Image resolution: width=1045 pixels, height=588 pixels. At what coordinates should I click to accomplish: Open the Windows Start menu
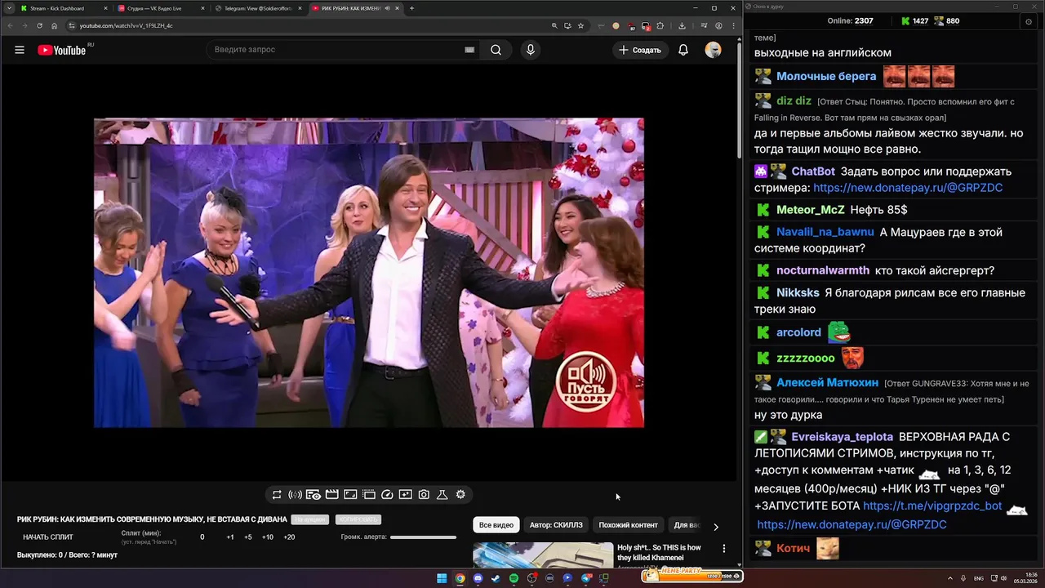[442, 578]
